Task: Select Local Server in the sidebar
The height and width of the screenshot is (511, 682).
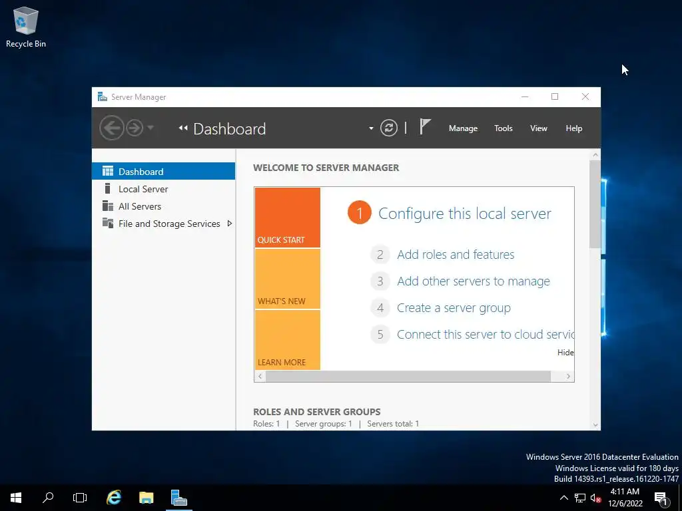Action: tap(164, 188)
